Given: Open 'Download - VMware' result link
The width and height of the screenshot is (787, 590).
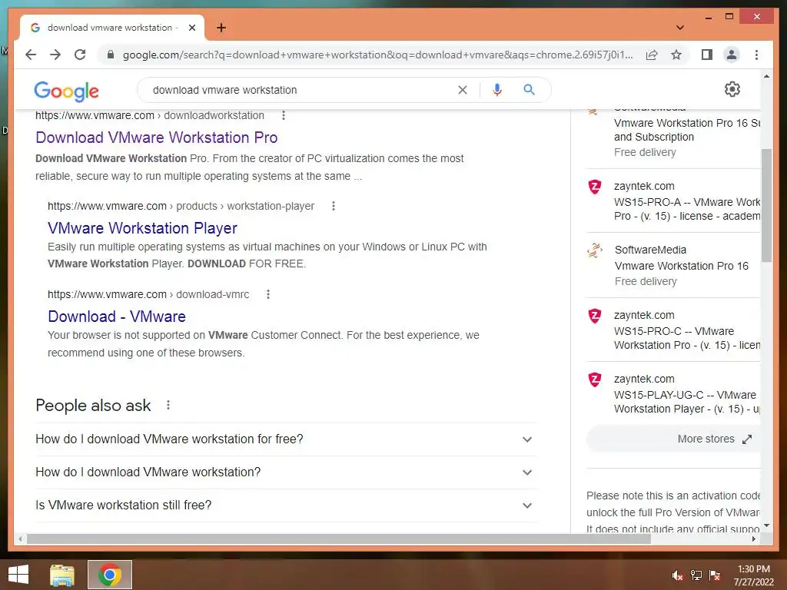Looking at the screenshot, I should 117,316.
